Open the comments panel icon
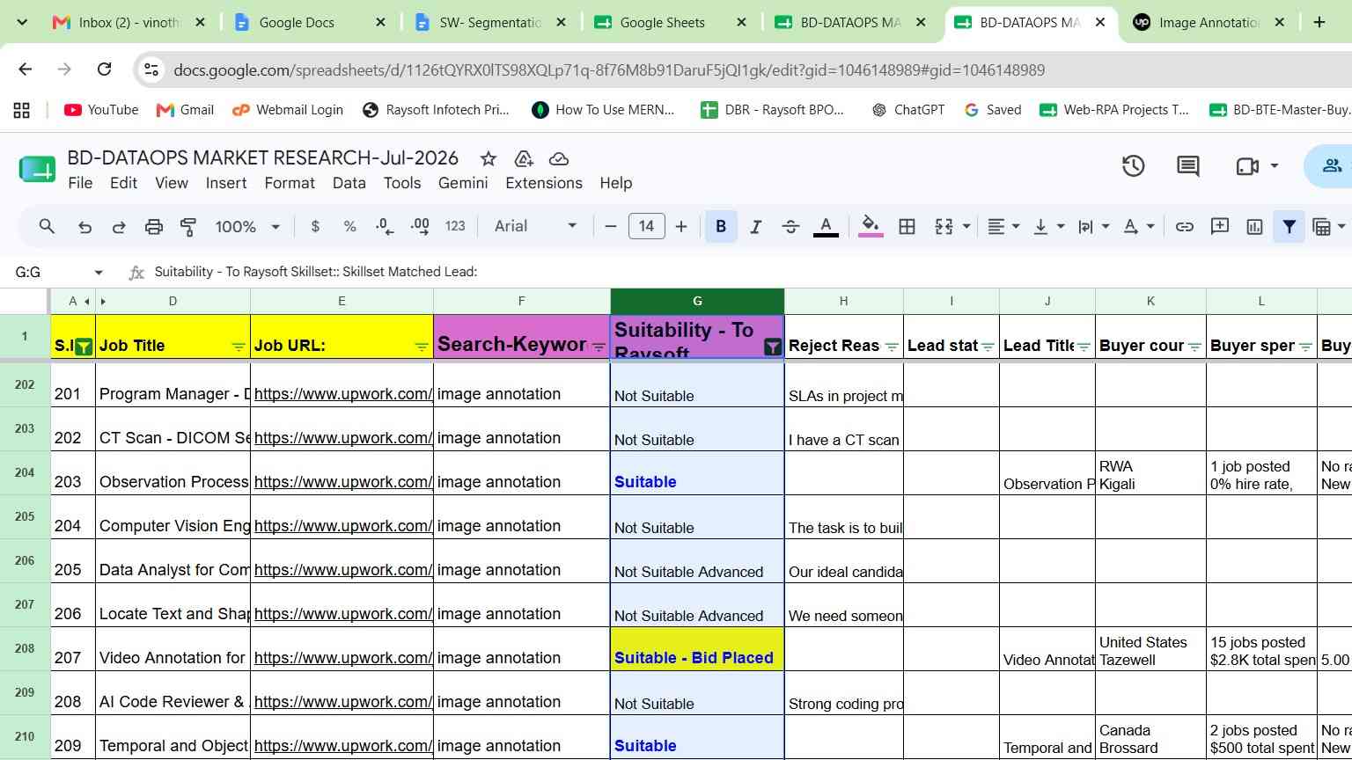1352x760 pixels. [1188, 165]
